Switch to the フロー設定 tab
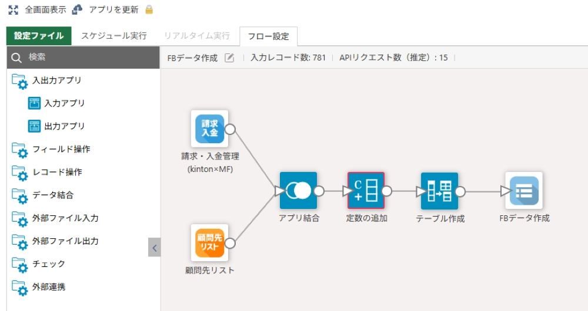This screenshot has height=311, width=588. [269, 36]
